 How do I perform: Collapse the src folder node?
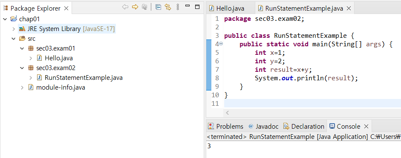13,39
